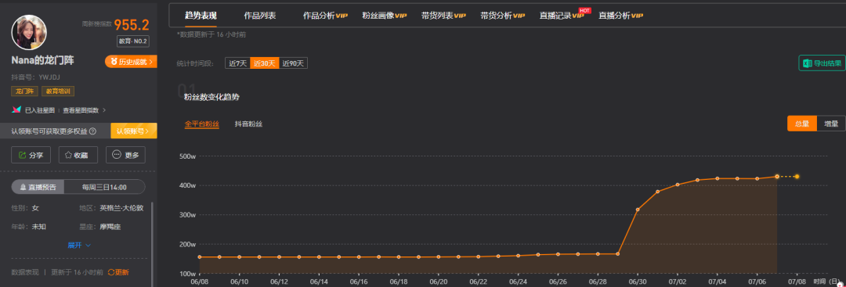This screenshot has height=287, width=846.
Task: Click the 摩羯座 zodiac value
Action: tap(110, 227)
